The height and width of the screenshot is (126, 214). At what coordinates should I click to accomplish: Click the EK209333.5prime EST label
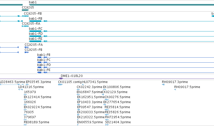pyautogui.click(x=91, y=112)
